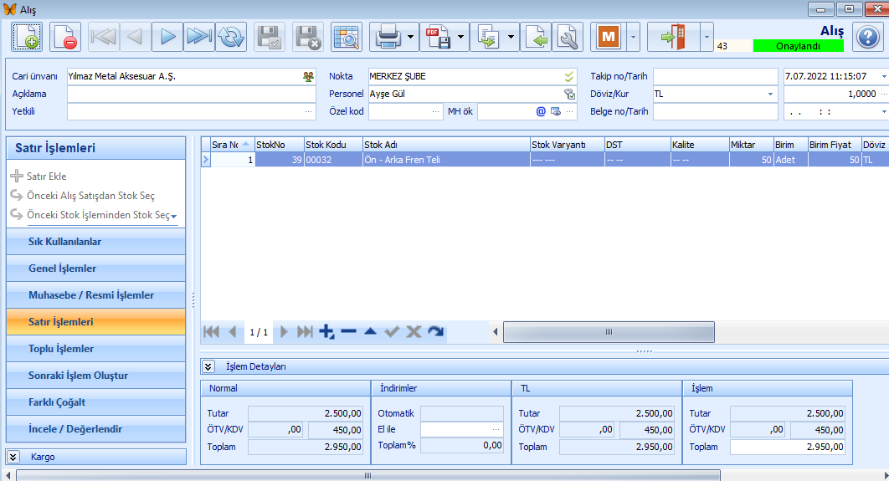
Task: Click the El ile discount input field
Action: (461, 430)
